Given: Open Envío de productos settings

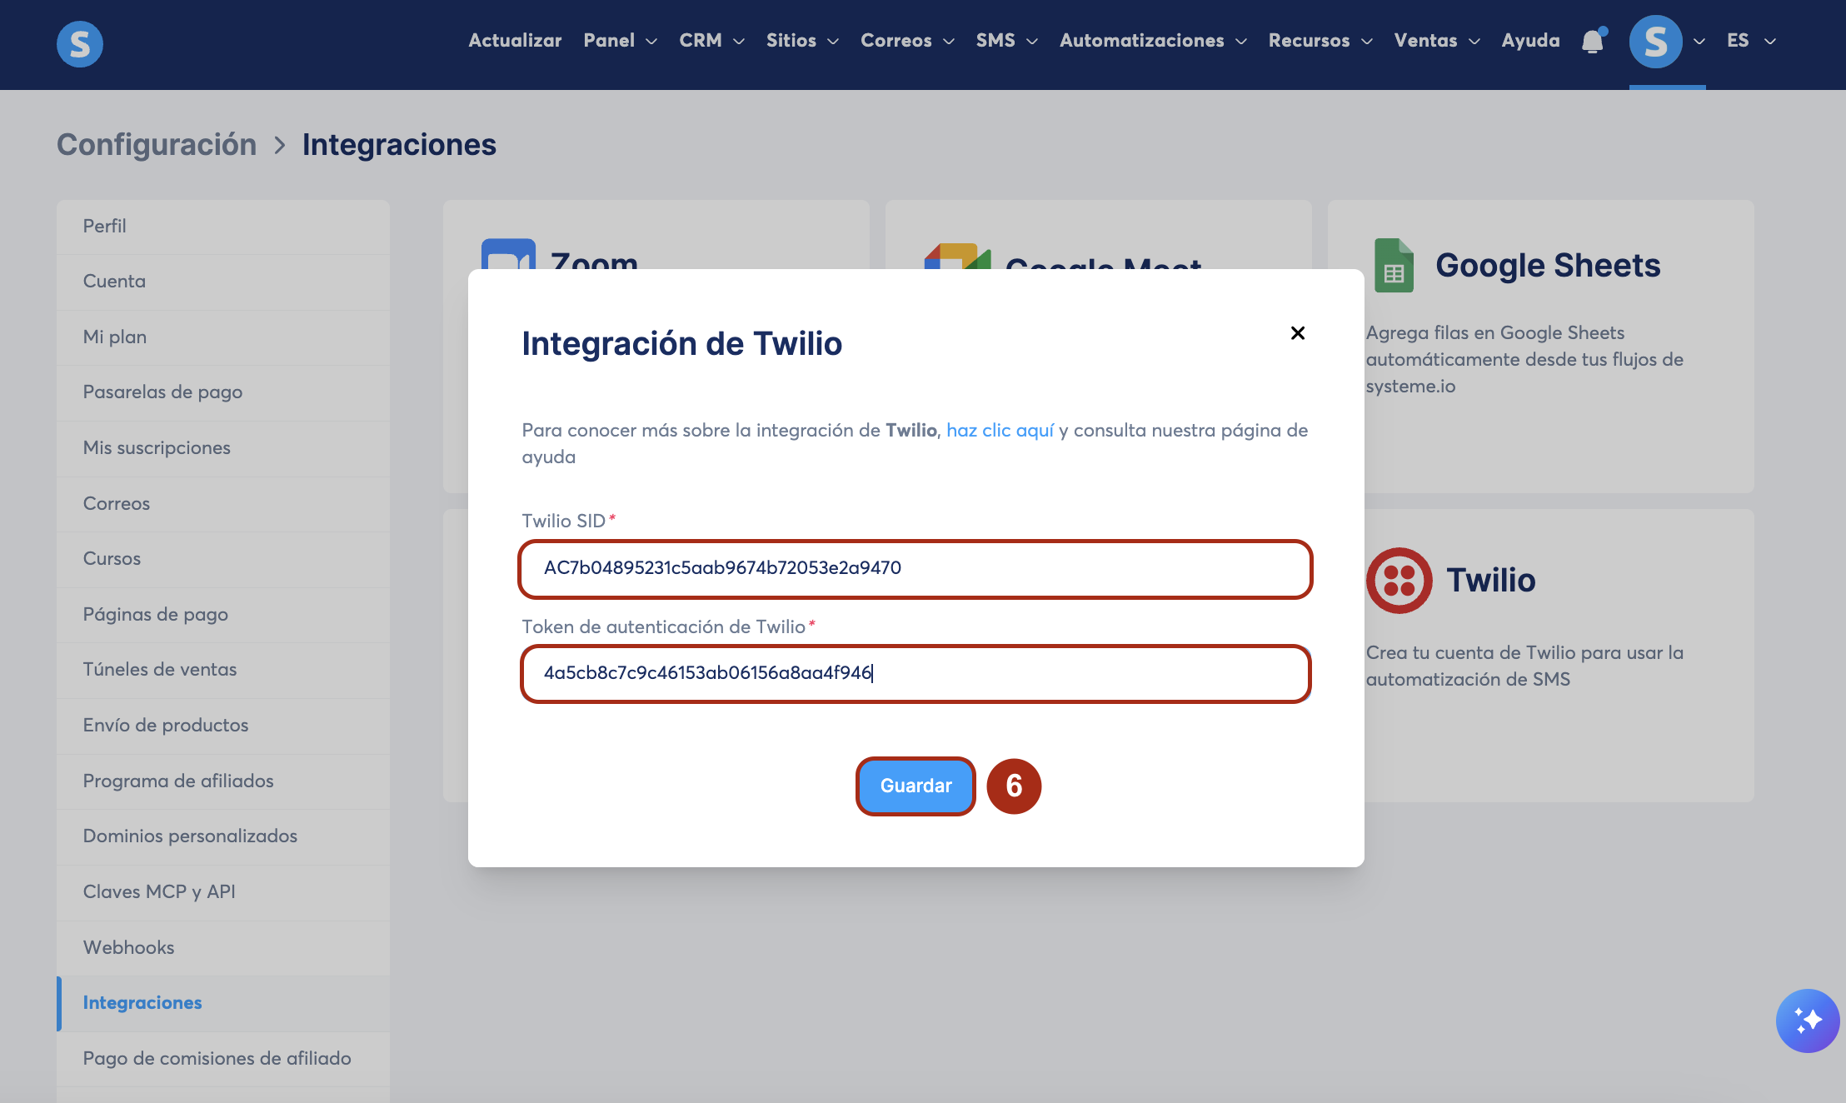Looking at the screenshot, I should [x=223, y=726].
